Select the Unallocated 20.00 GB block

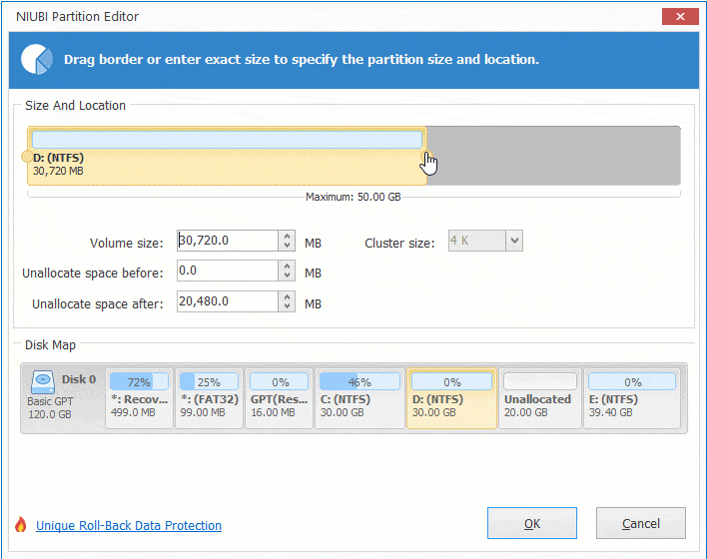(539, 398)
